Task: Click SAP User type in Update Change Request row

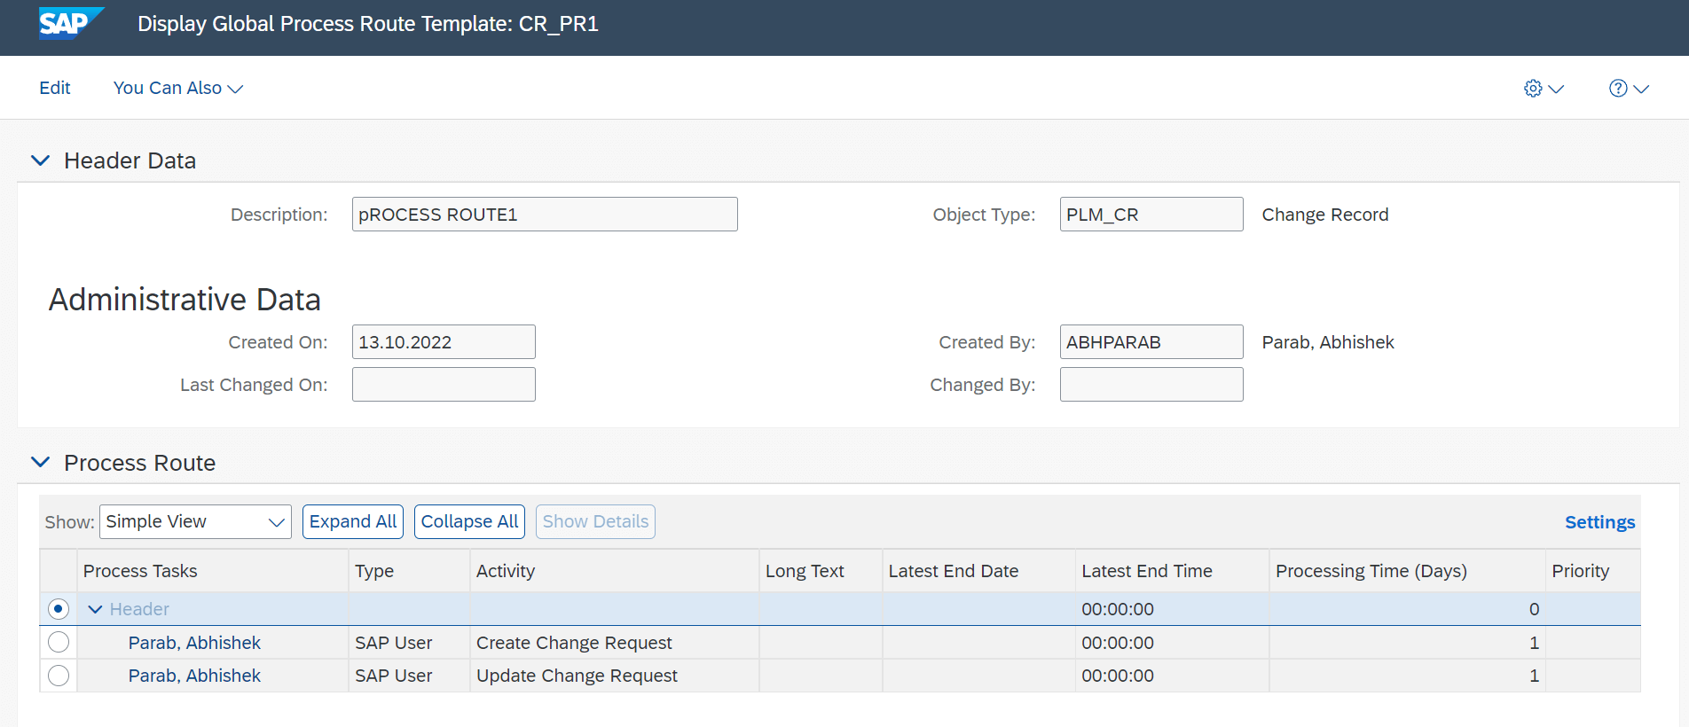Action: tap(409, 676)
